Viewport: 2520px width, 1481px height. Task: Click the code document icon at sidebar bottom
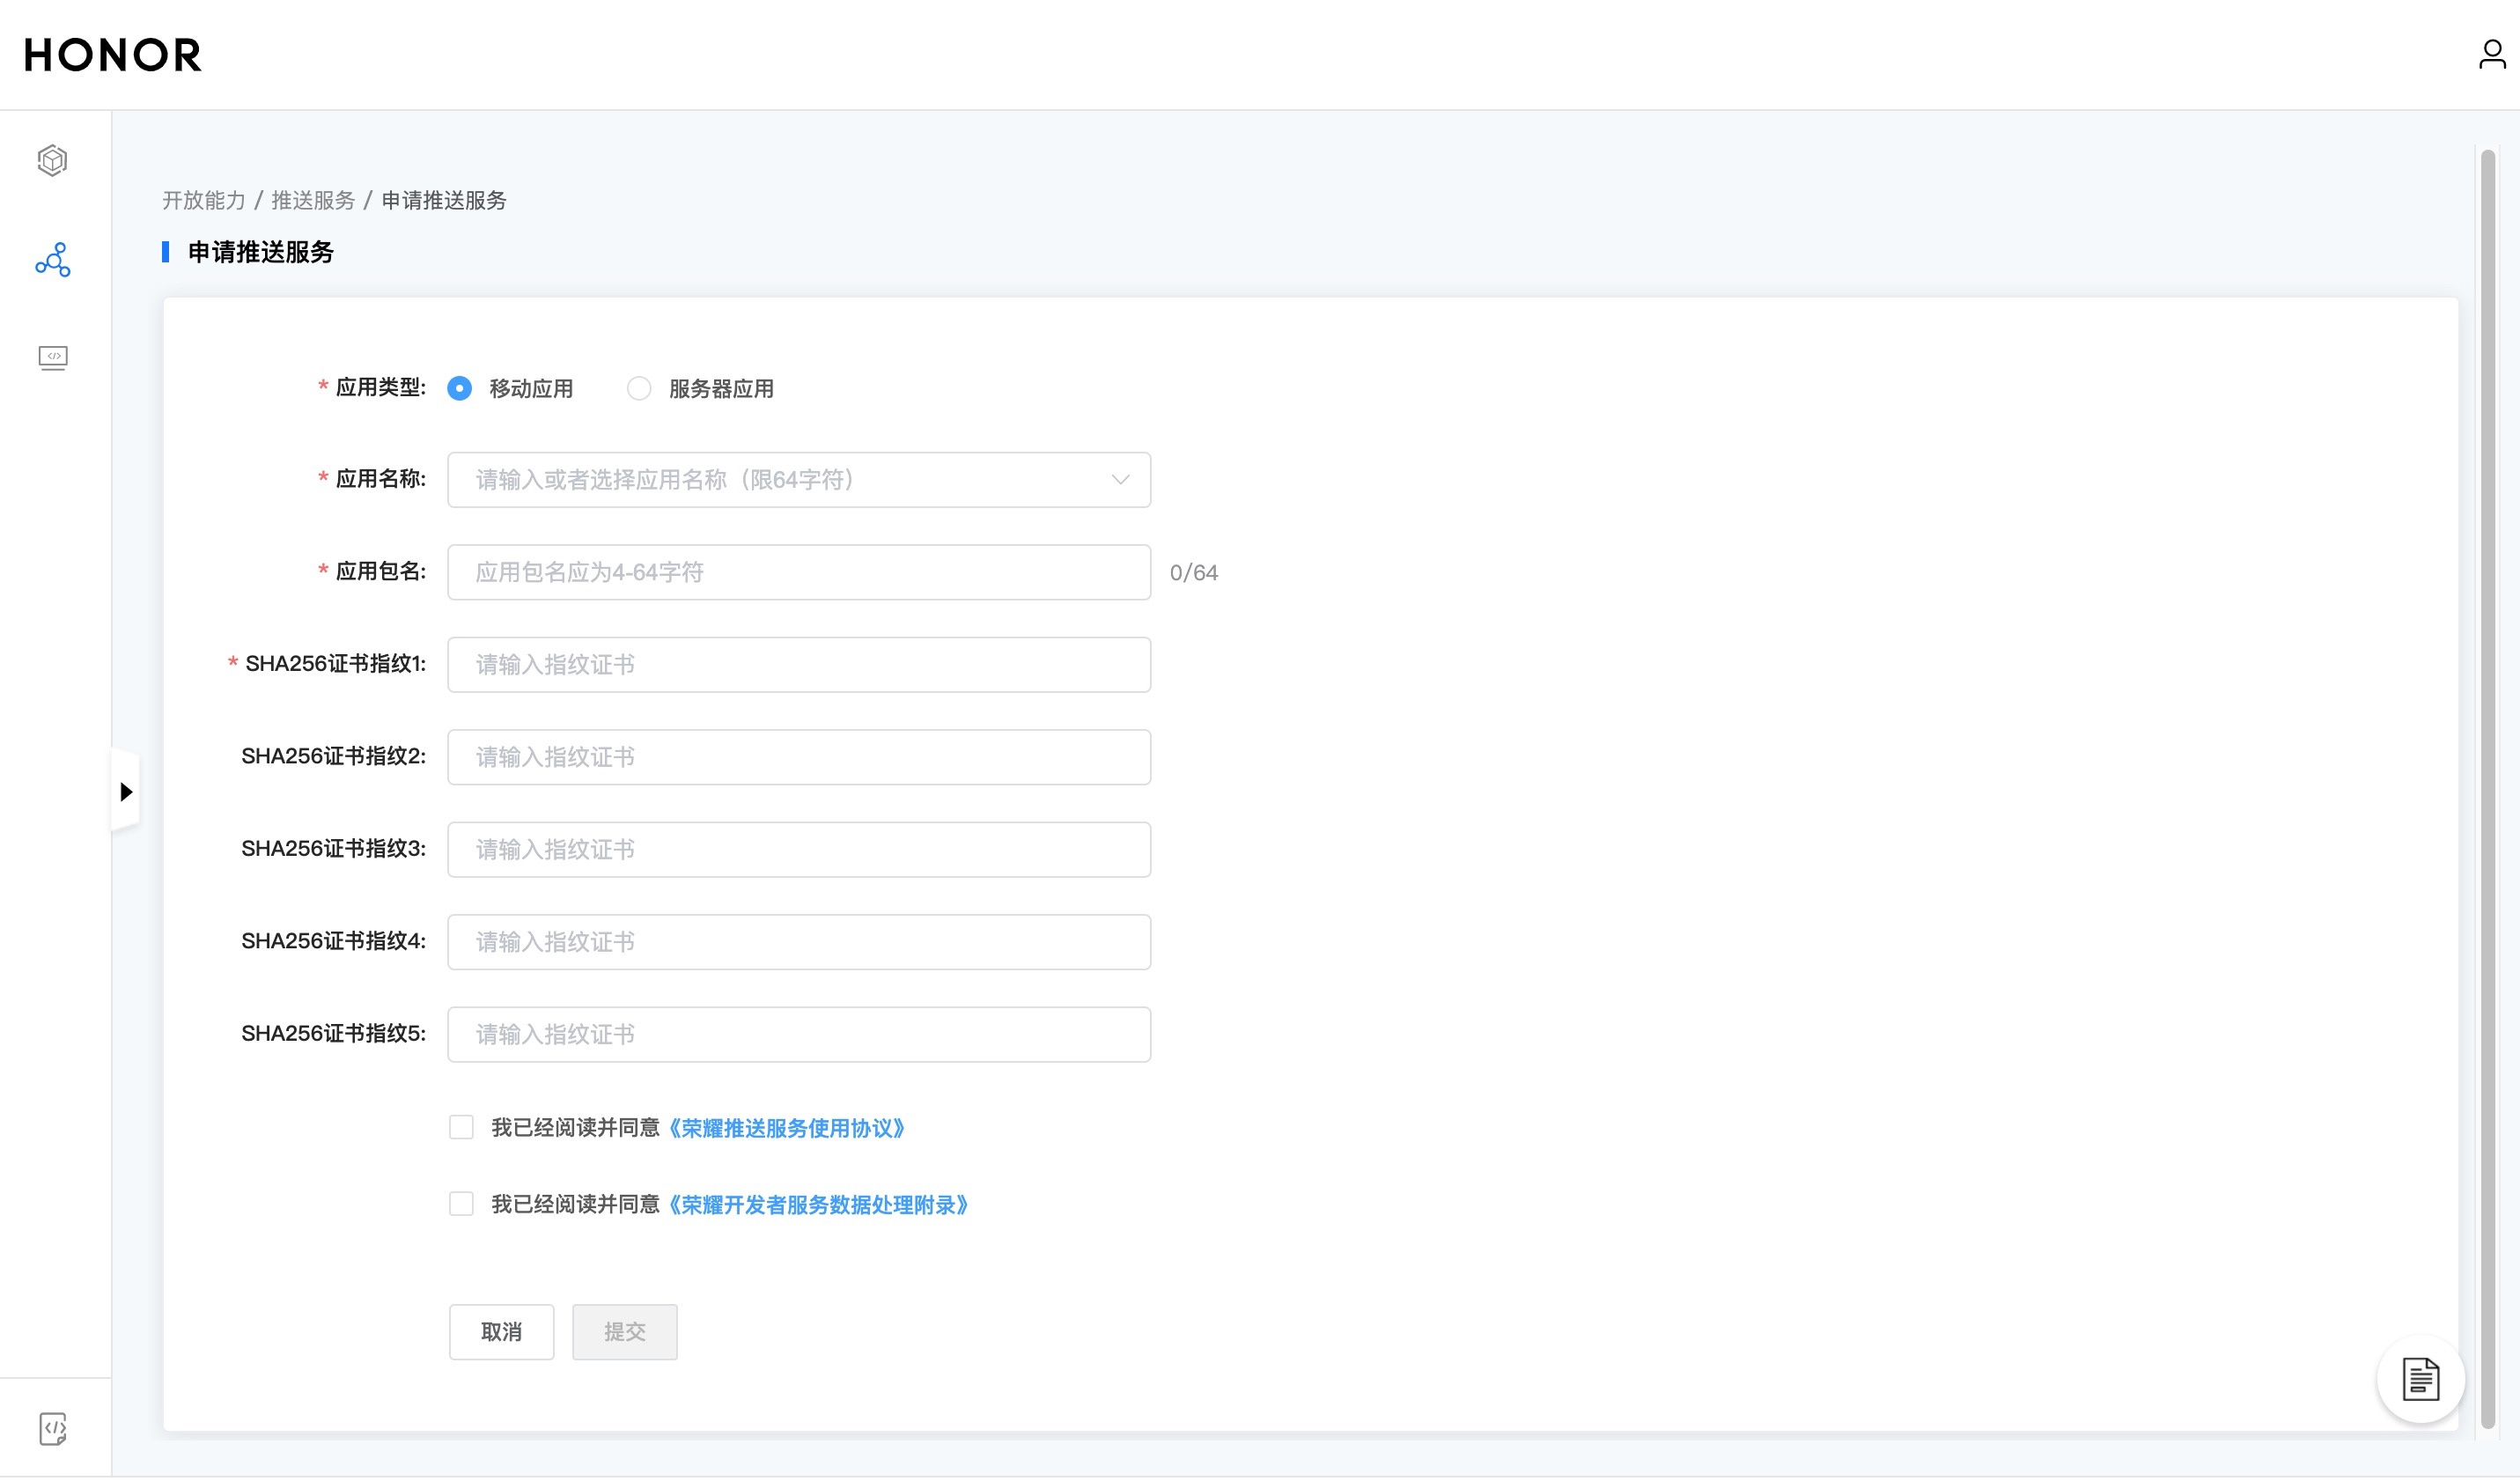click(x=53, y=1428)
